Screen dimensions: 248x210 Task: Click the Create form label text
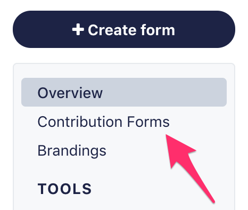click(x=131, y=30)
